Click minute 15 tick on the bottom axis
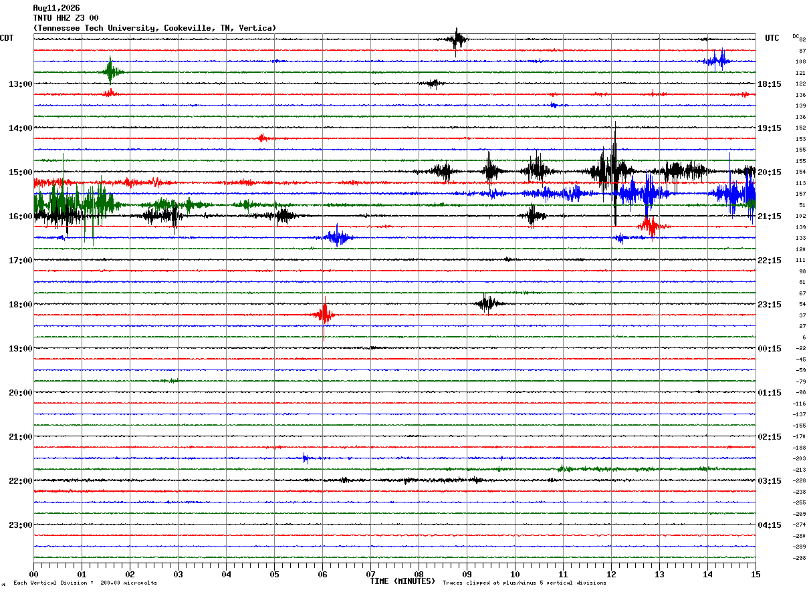The width and height of the screenshot is (809, 592). pyautogui.click(x=756, y=574)
